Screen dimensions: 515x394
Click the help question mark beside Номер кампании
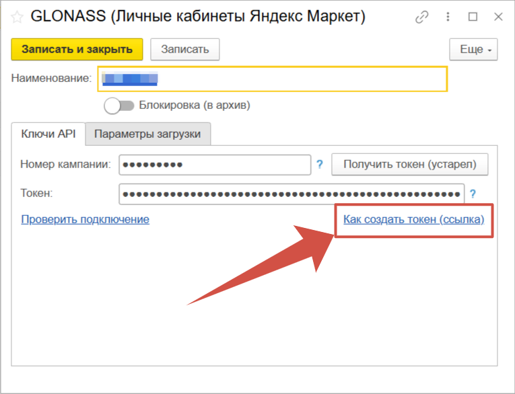320,164
